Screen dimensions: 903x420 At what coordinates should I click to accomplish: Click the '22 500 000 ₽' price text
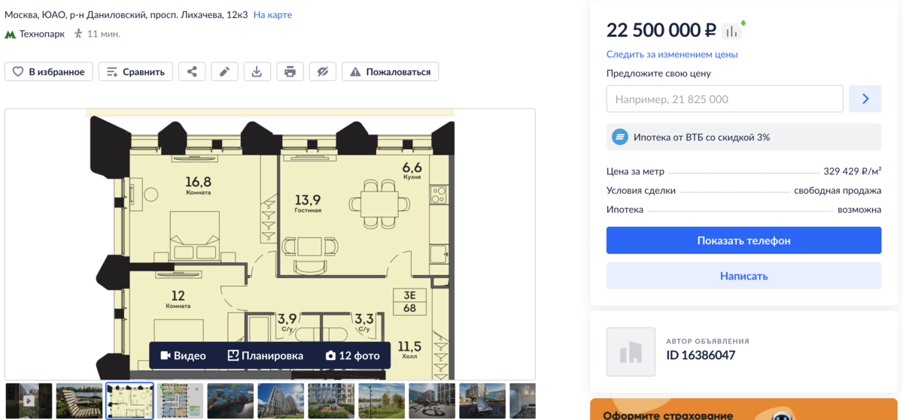click(661, 30)
